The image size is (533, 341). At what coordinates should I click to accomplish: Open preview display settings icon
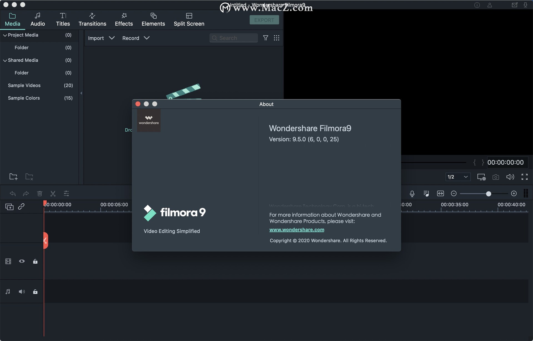[481, 177]
